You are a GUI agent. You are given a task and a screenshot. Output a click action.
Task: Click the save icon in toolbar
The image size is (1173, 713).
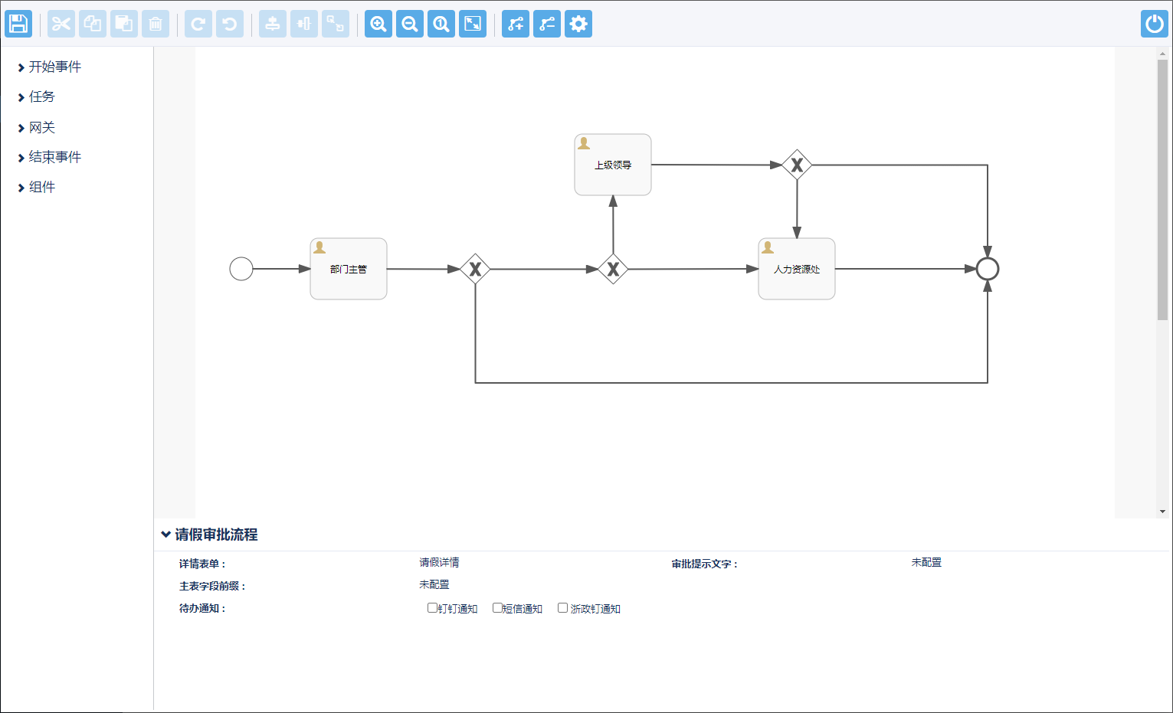pyautogui.click(x=18, y=24)
